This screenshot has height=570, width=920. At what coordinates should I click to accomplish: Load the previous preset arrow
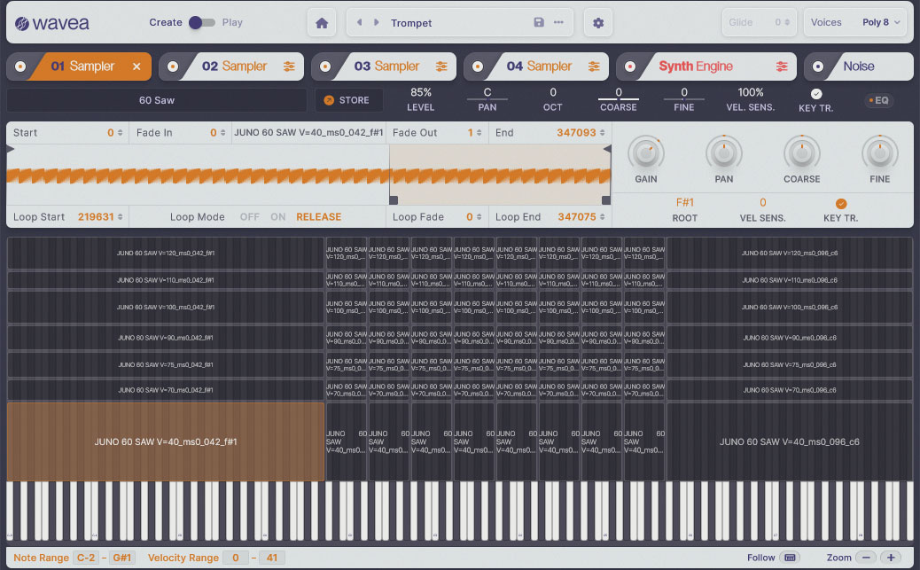[x=359, y=22]
